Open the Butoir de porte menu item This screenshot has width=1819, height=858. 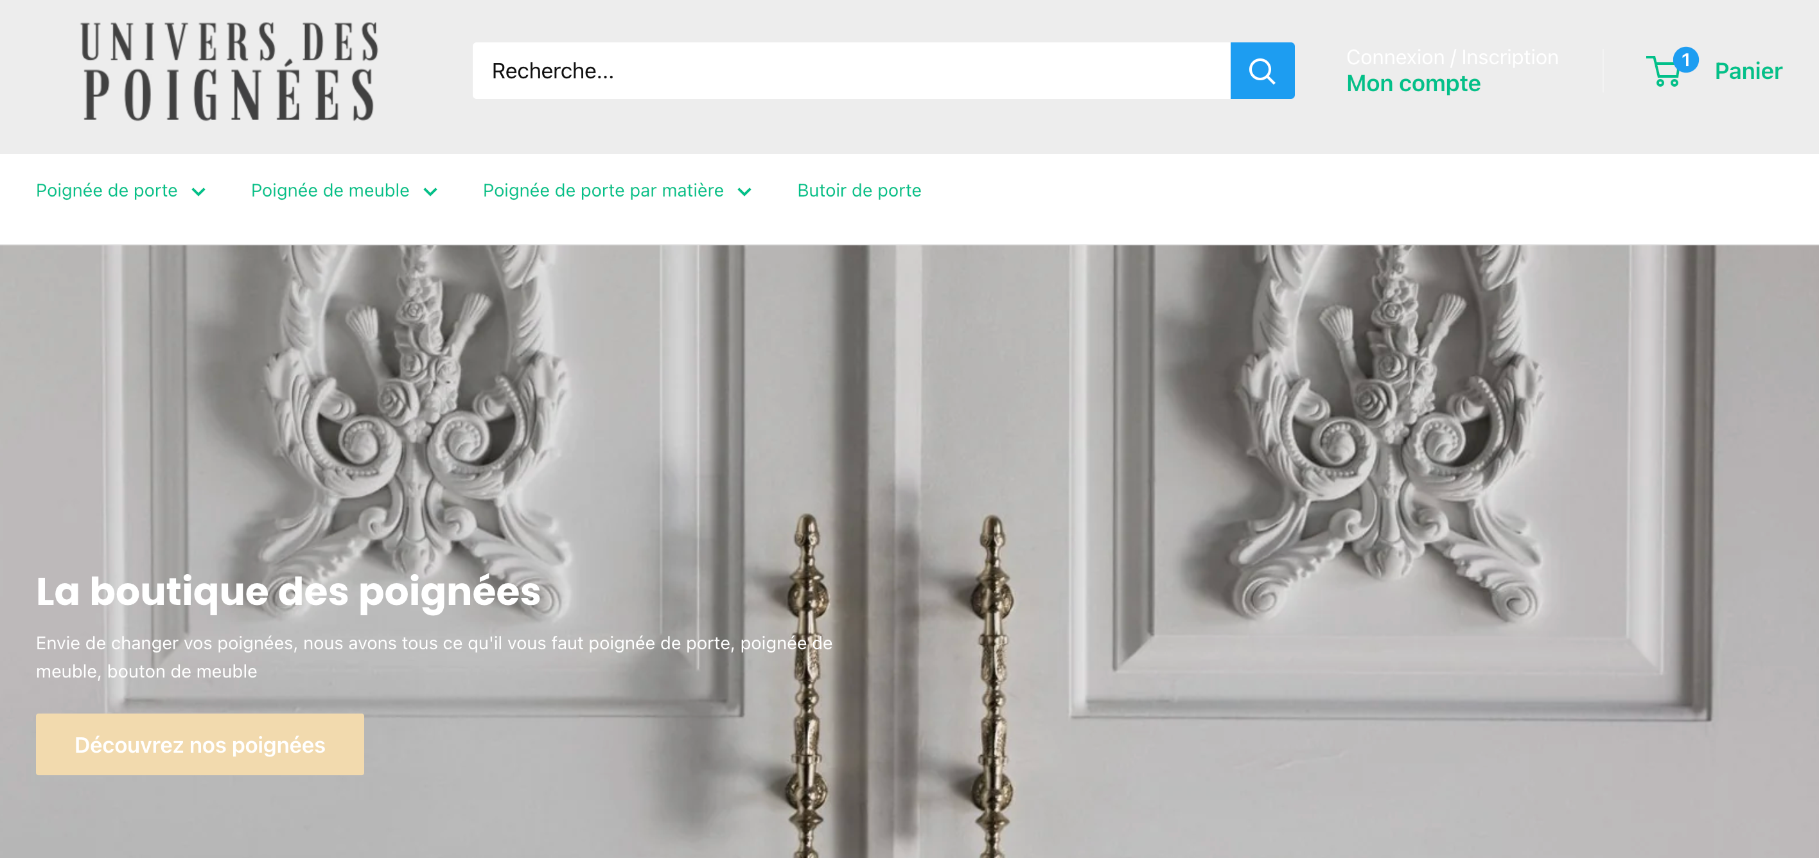[859, 190]
